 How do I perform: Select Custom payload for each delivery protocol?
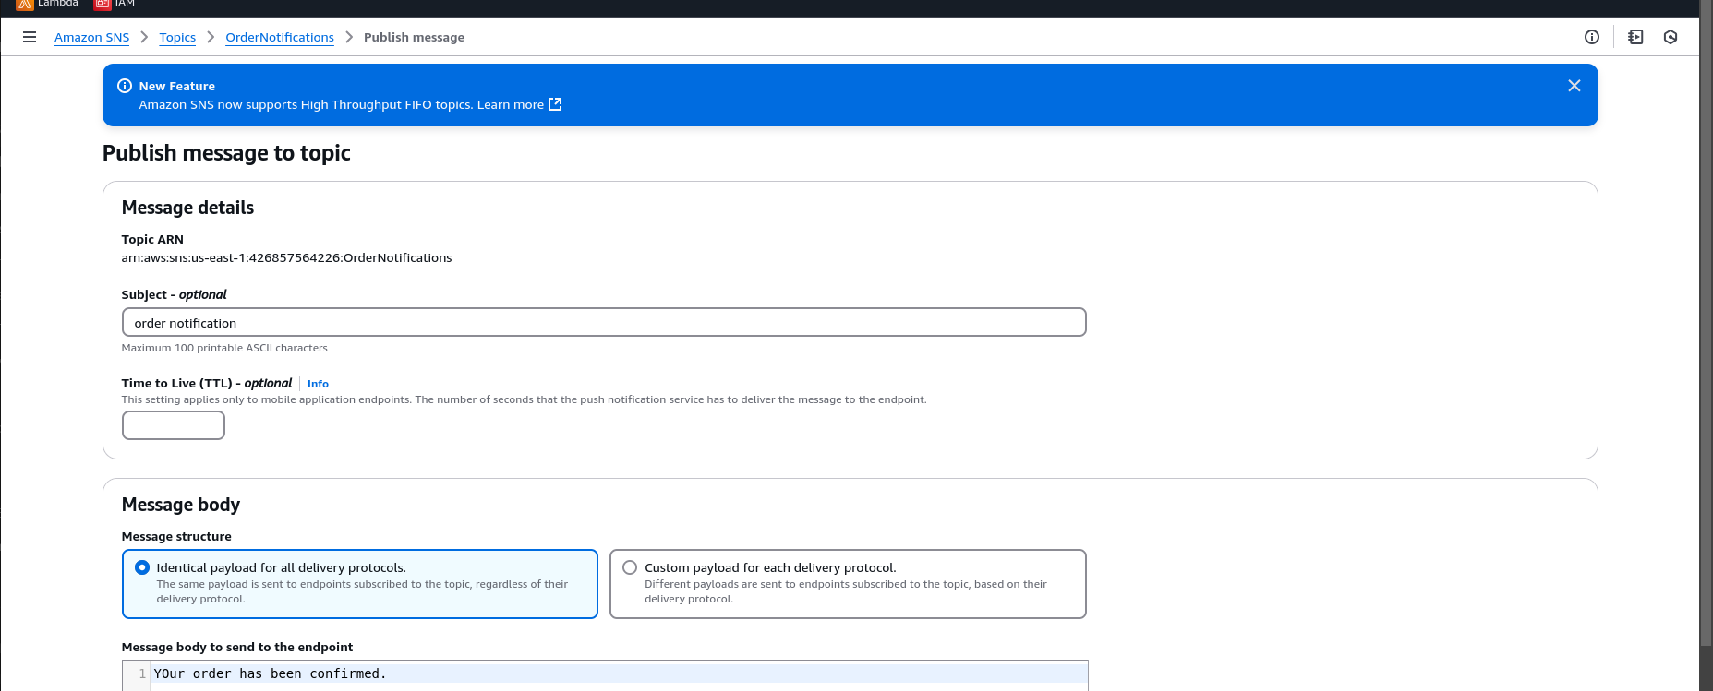[630, 567]
